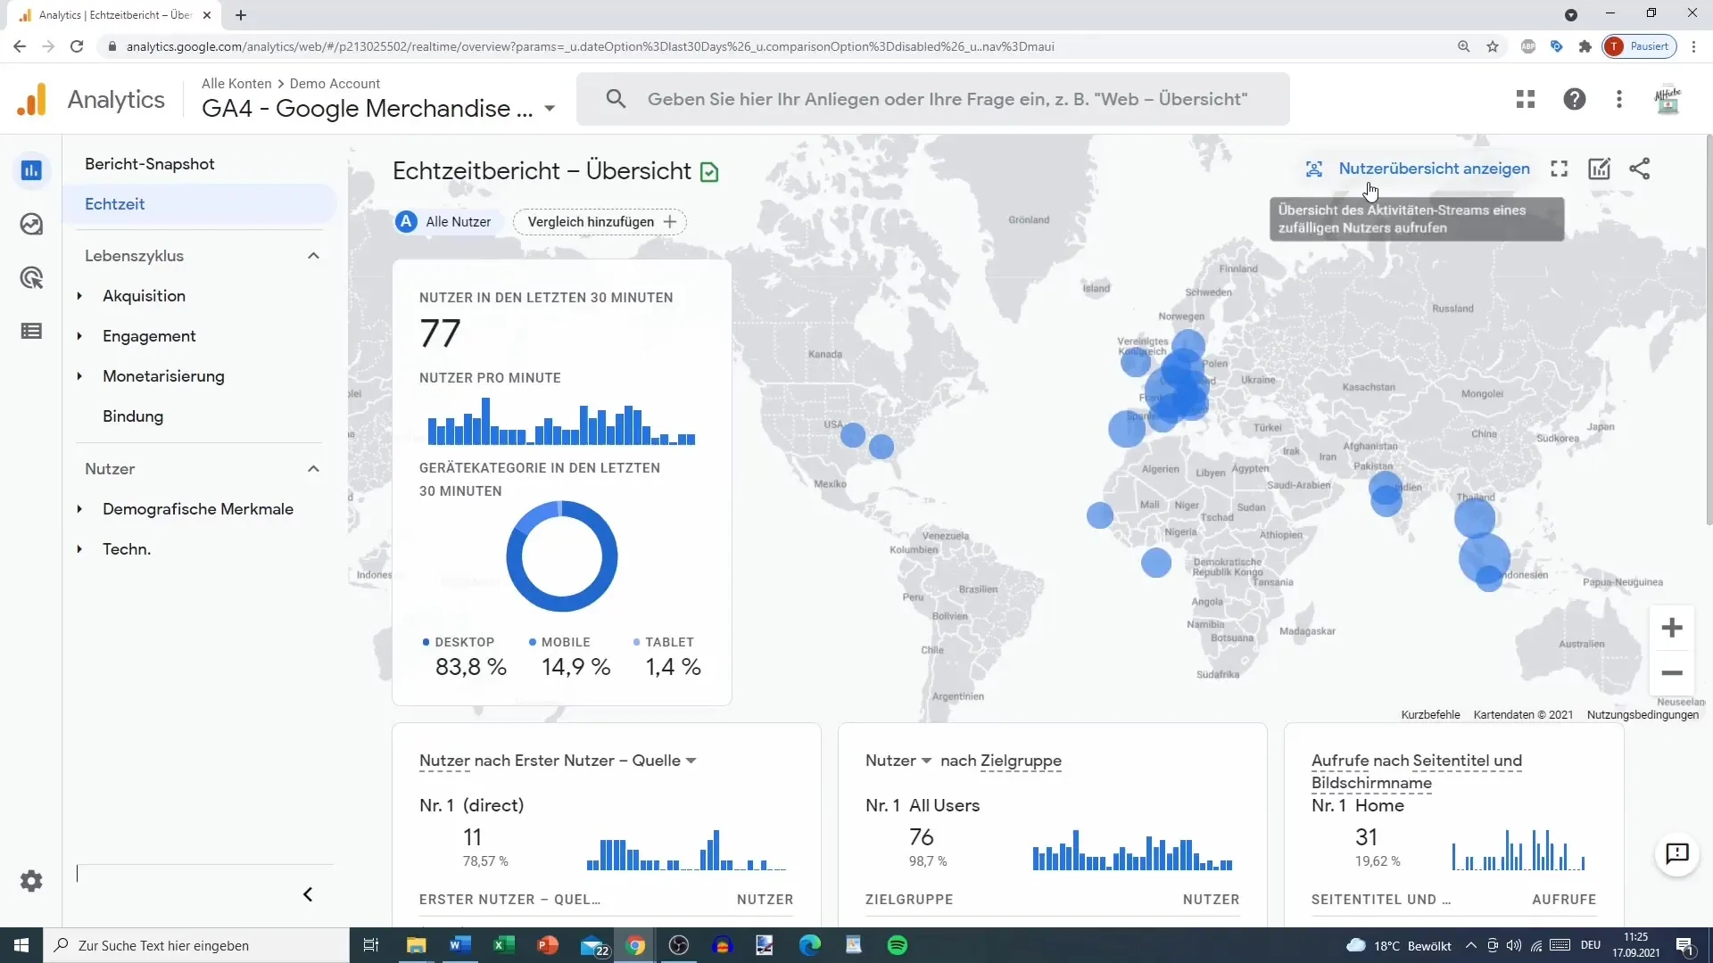Click the Windows taskbar search box

pos(196,945)
